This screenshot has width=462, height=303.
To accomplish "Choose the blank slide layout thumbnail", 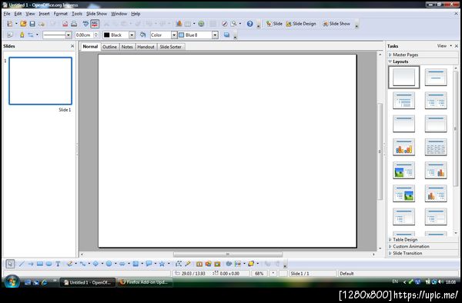I will click(403, 77).
